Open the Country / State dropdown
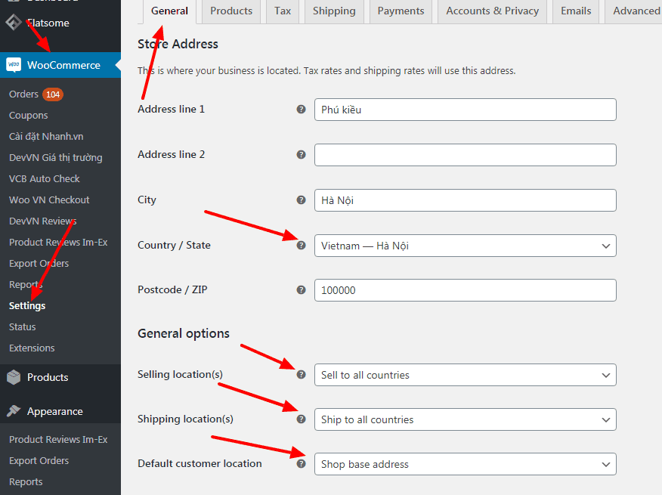The image size is (662, 495). [x=465, y=246]
